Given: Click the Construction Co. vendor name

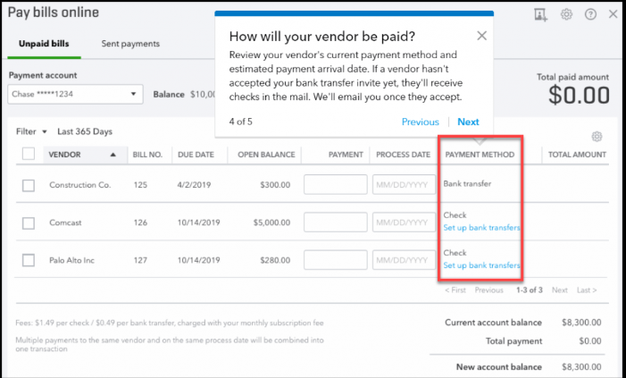Looking at the screenshot, I should click(80, 185).
